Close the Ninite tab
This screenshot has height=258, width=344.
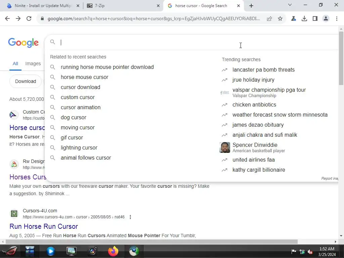point(78,6)
